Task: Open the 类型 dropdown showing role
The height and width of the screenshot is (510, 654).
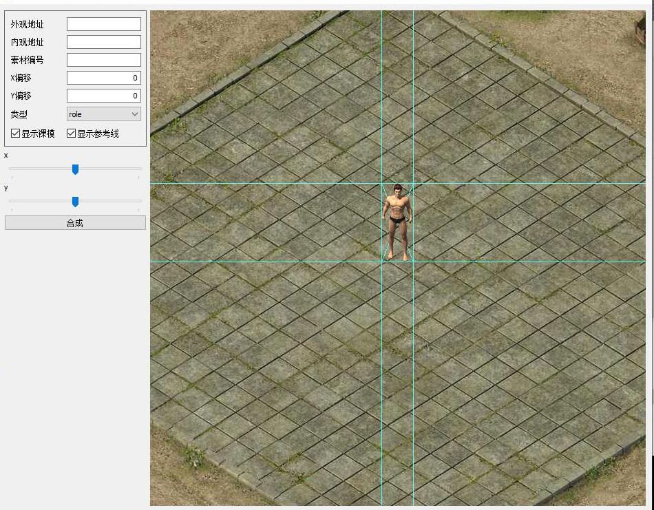Action: point(103,114)
